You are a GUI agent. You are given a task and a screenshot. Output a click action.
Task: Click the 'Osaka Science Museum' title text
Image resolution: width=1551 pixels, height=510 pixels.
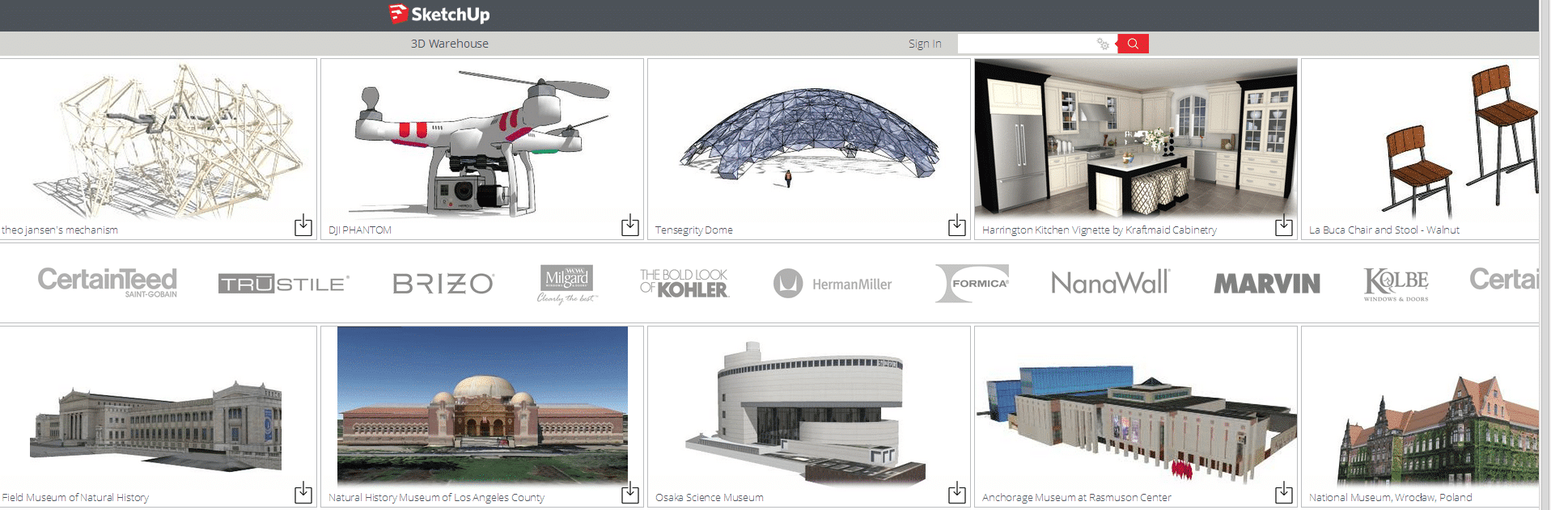point(710,498)
